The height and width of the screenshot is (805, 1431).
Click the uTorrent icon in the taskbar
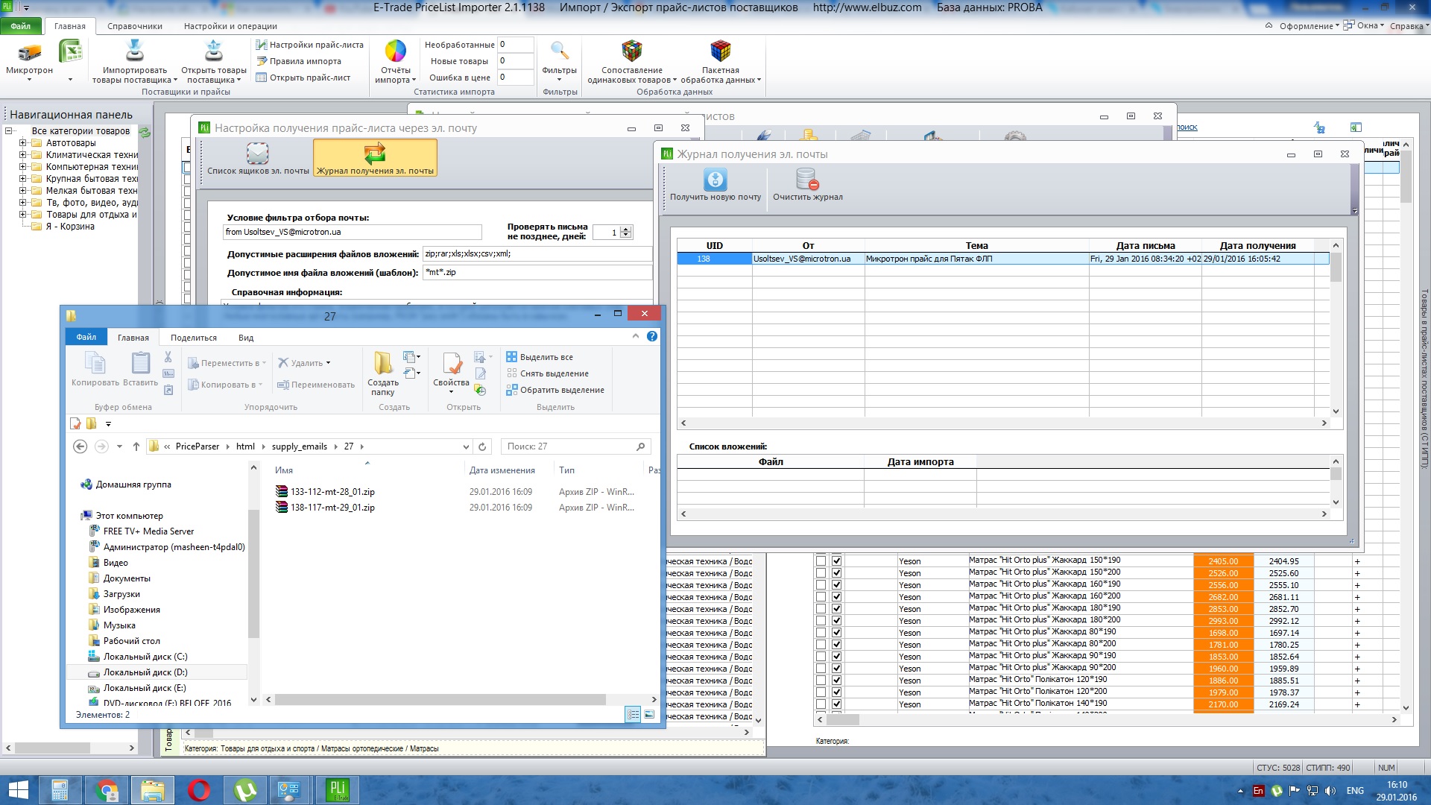pos(245,790)
